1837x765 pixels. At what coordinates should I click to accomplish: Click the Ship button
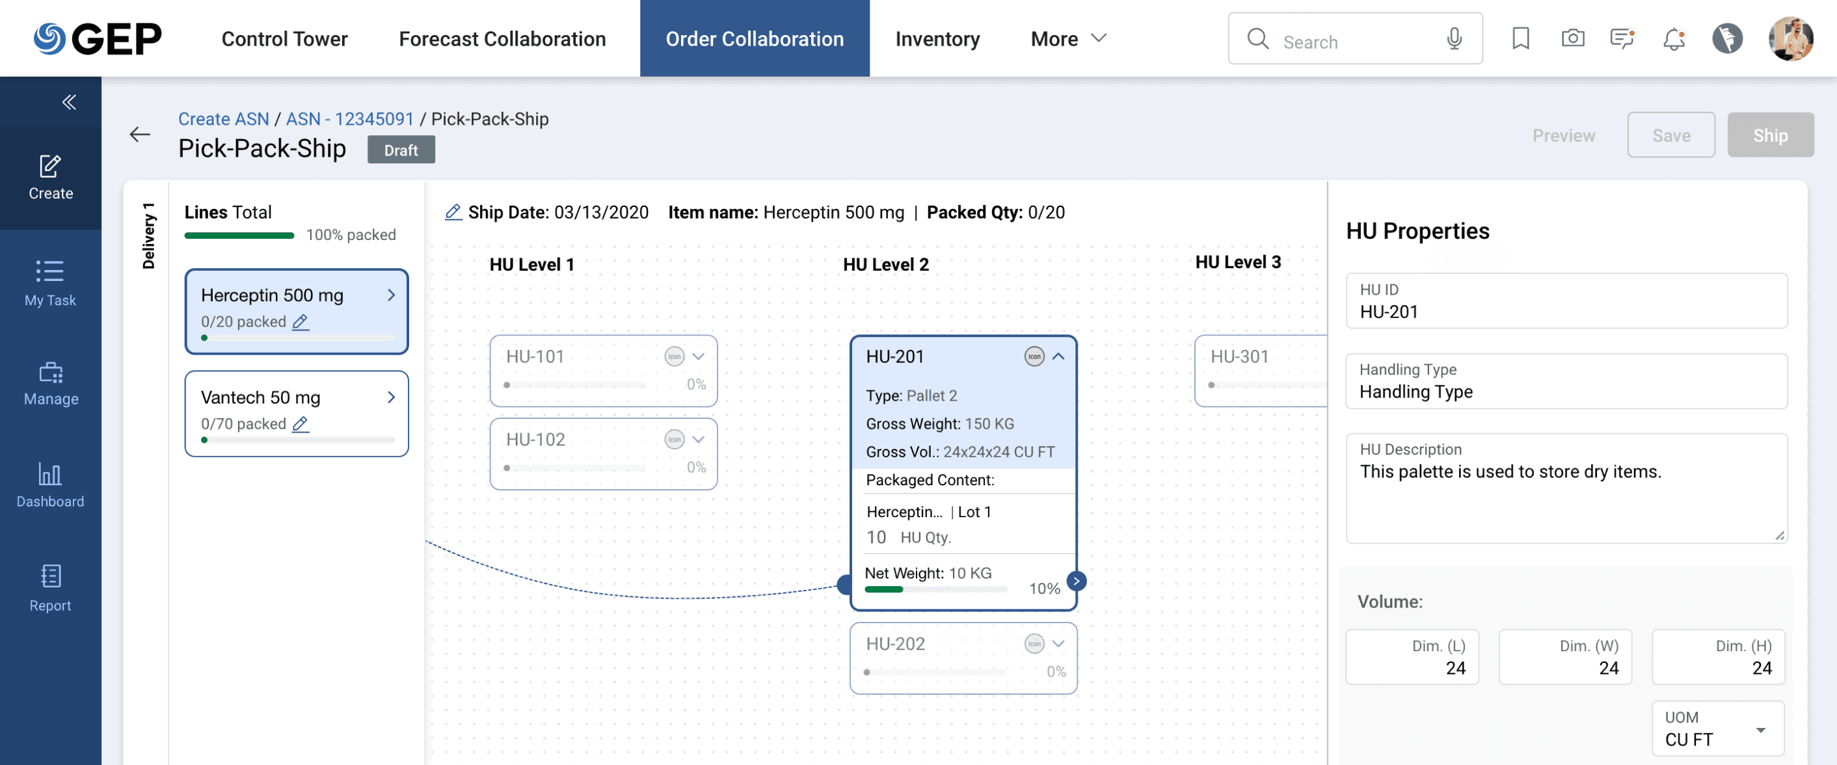pos(1770,135)
